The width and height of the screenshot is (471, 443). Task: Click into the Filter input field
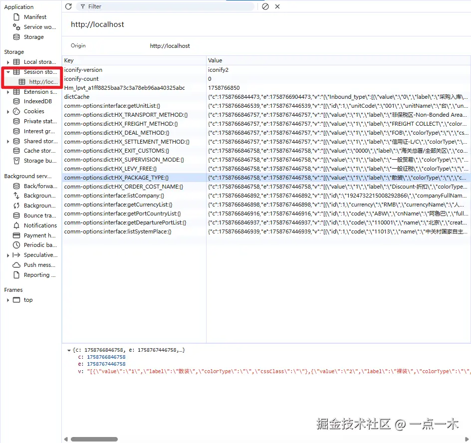(x=165, y=6)
